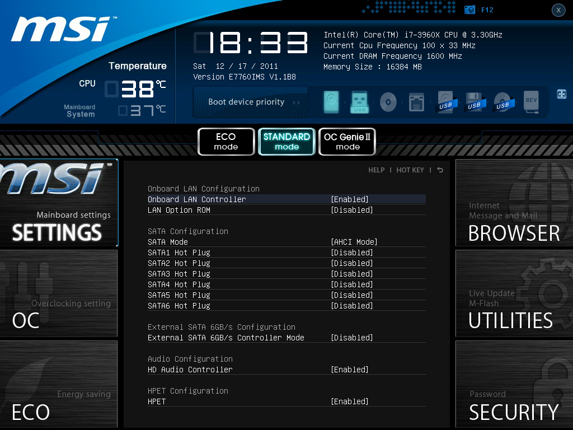The image size is (573, 430).
Task: Select the LAN Option ROM row label
Action: click(x=179, y=210)
